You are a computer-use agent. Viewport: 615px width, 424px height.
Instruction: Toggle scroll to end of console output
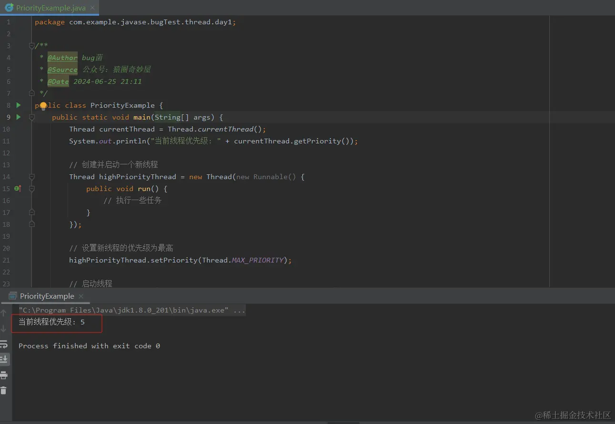(4, 359)
